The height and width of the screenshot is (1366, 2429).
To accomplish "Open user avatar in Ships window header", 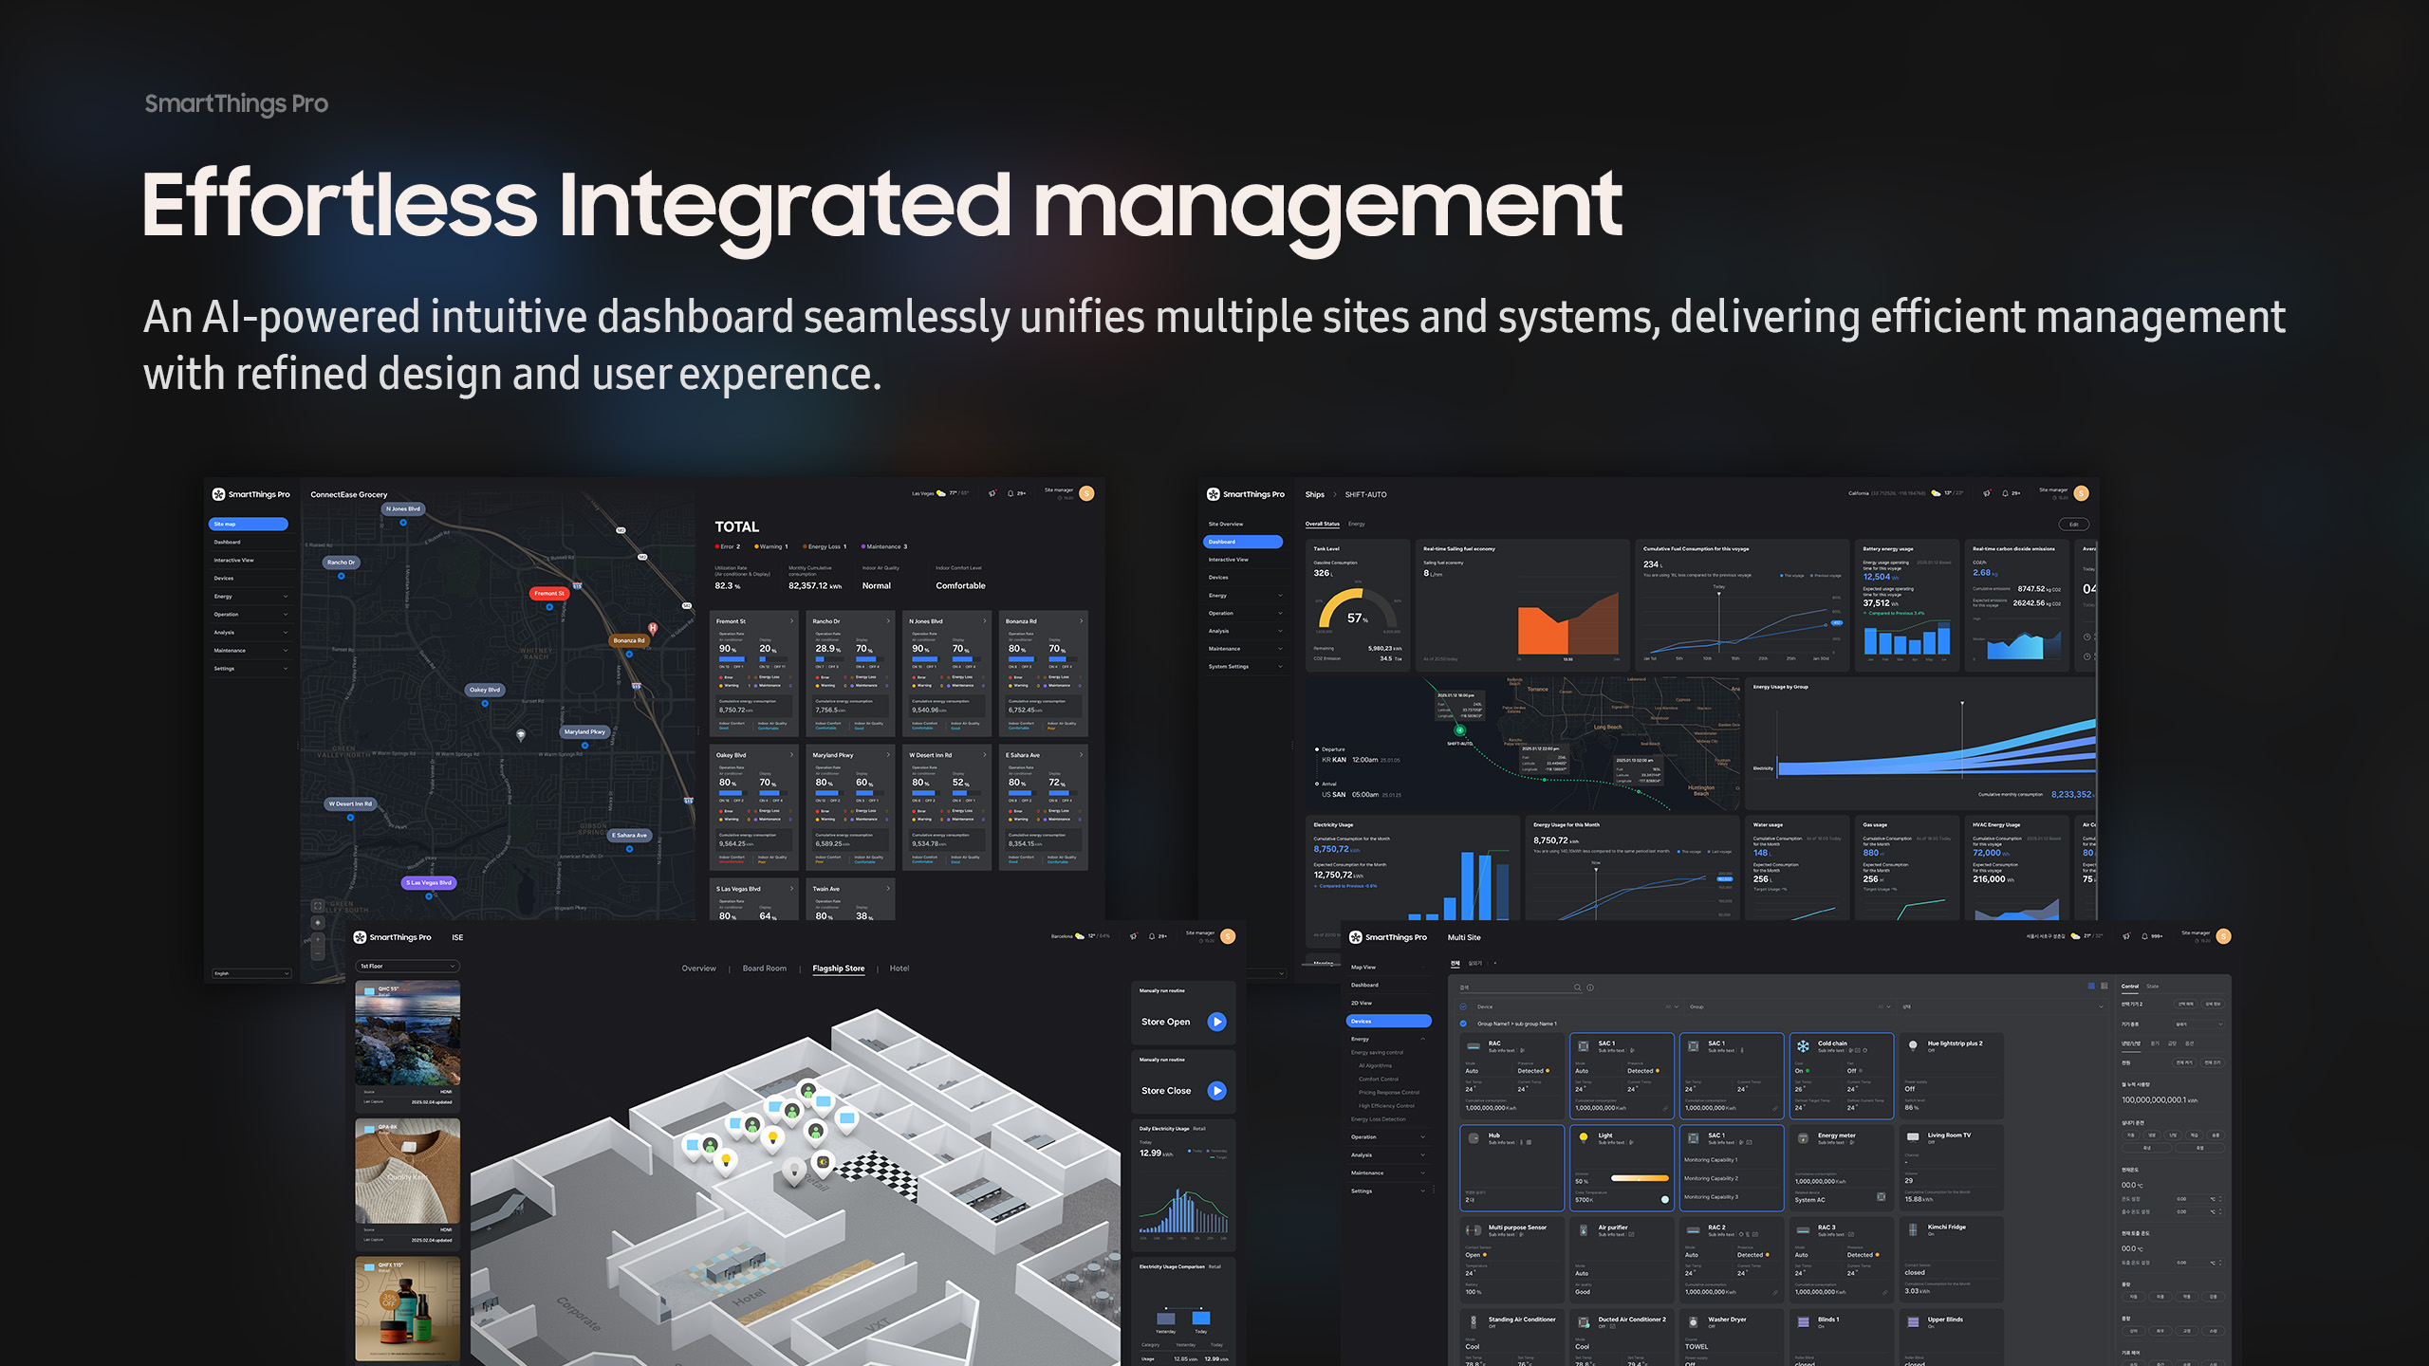I will tap(2082, 493).
